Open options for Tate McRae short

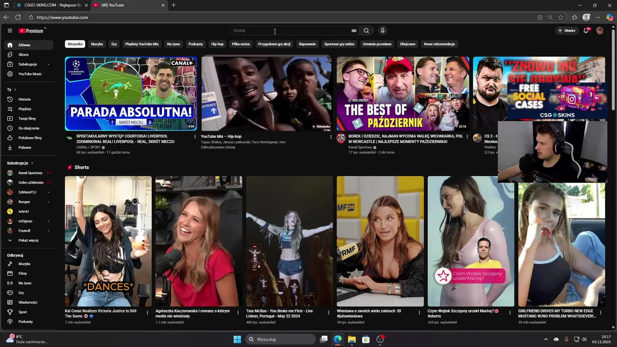point(329,313)
